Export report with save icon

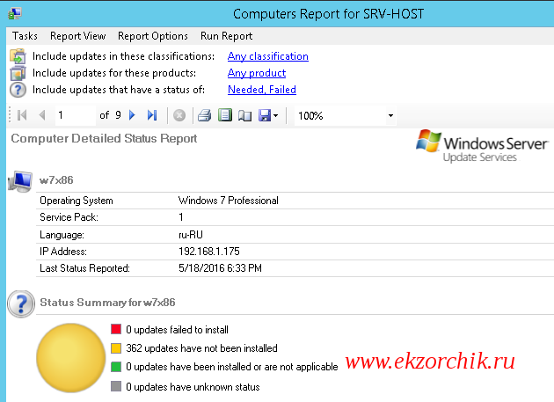(265, 115)
